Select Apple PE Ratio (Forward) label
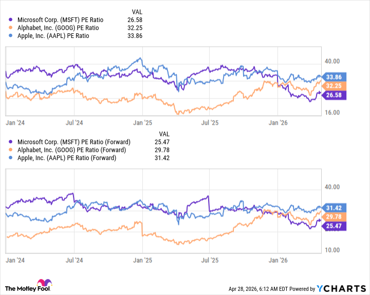Image resolution: width=370 pixels, height=295 pixels. (68, 158)
